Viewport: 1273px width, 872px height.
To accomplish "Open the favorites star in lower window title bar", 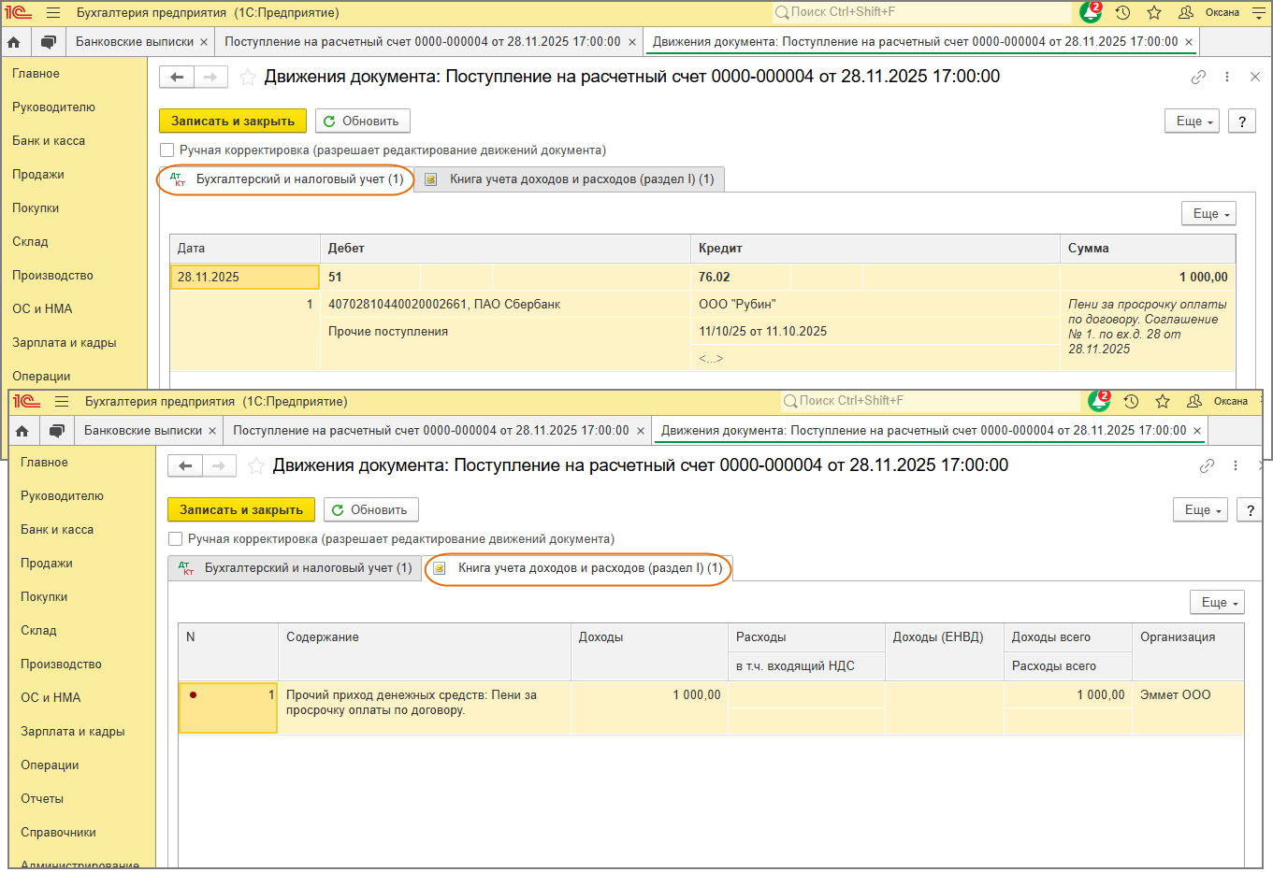I will (x=1163, y=402).
